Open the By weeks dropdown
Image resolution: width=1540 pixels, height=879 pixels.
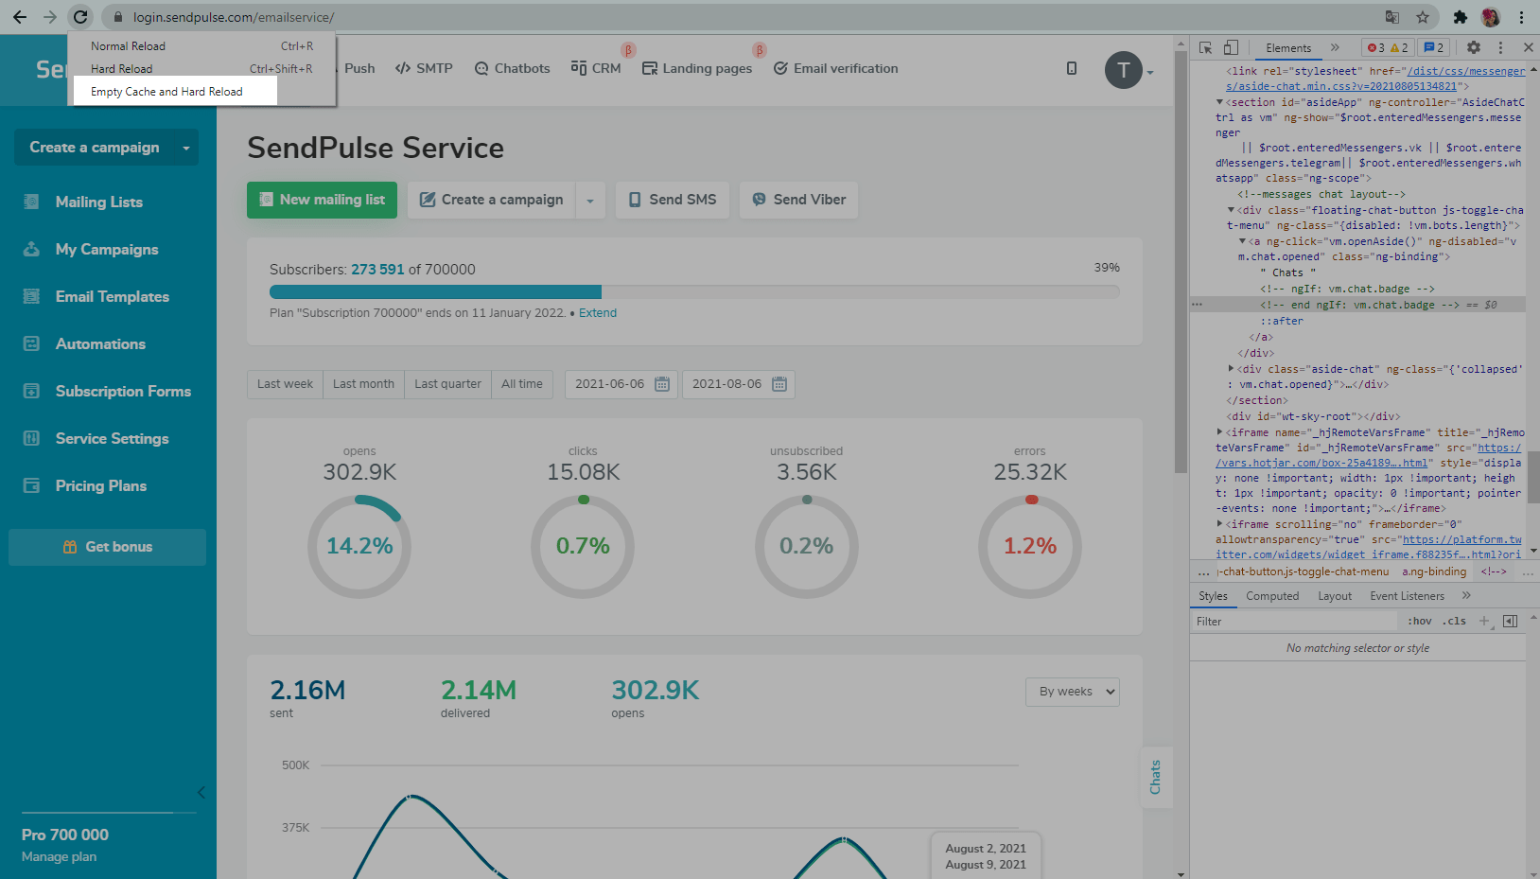1072,692
